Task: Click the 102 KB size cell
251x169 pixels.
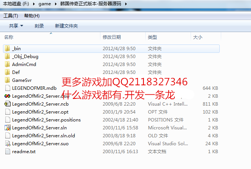Action: pyautogui.click(x=210, y=112)
